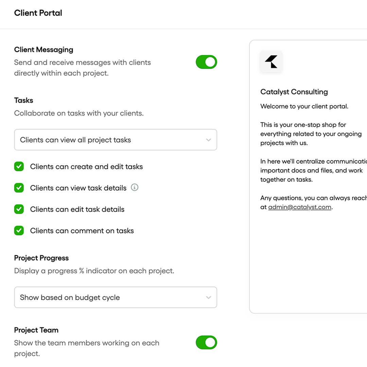Turn off the Project Team toggle
Viewport: 367px width, 367px height.
click(206, 343)
